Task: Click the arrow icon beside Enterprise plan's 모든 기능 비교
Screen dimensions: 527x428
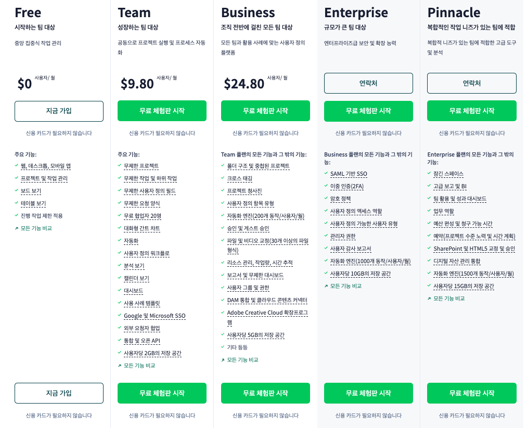Action: [x=326, y=286]
